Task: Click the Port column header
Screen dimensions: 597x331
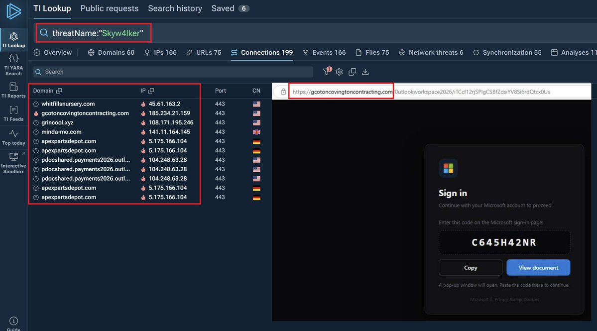Action: point(220,91)
